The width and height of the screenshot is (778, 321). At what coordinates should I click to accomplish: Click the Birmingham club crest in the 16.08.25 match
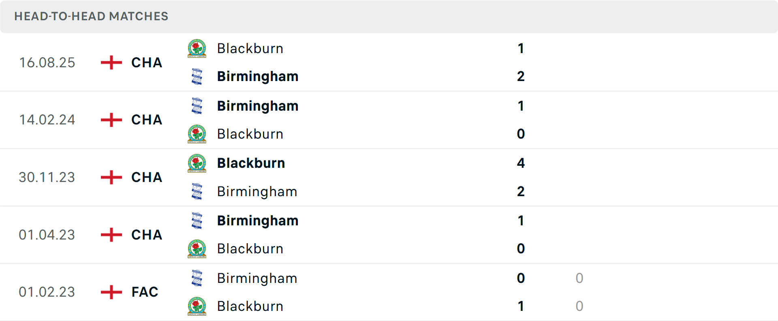[x=197, y=77]
